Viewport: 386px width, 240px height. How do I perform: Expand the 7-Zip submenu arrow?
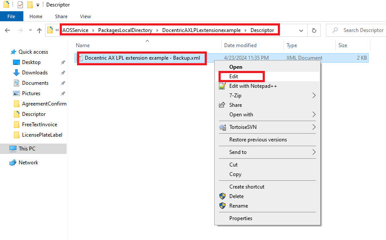coord(314,96)
